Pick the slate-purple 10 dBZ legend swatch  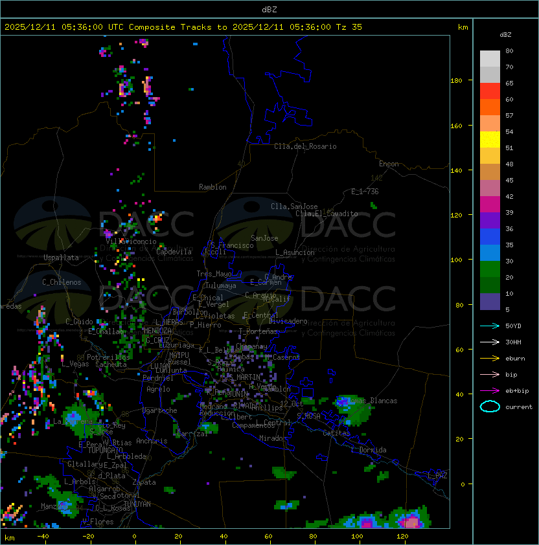click(x=490, y=302)
